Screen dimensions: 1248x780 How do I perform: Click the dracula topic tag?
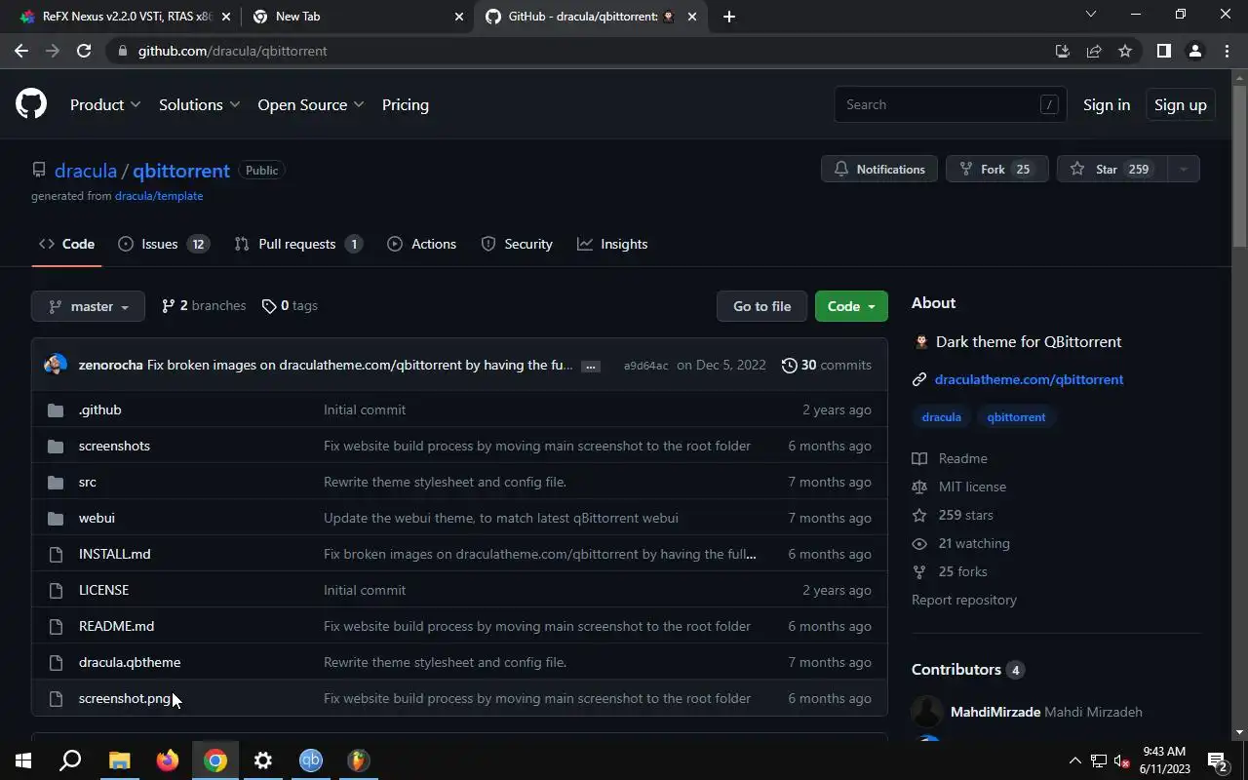(941, 416)
